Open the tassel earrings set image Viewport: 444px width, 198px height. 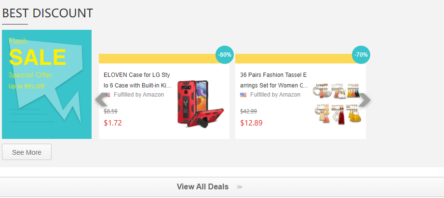[x=336, y=104]
